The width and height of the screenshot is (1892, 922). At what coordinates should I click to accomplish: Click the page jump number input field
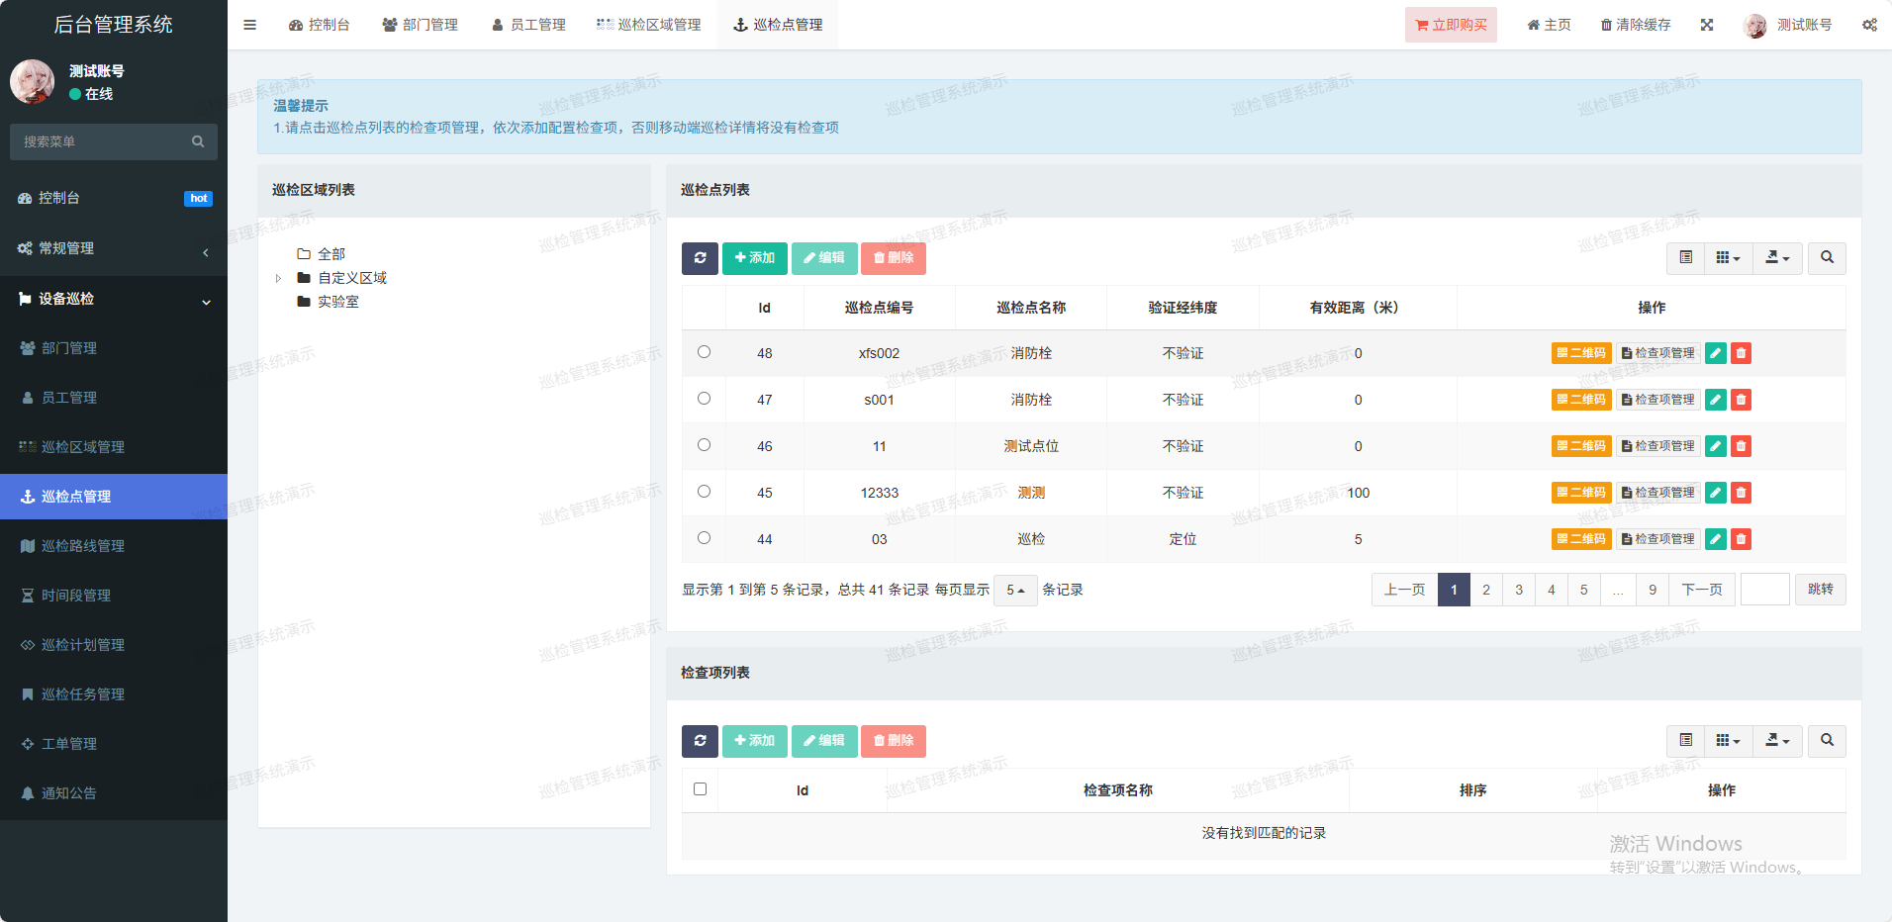(x=1764, y=590)
